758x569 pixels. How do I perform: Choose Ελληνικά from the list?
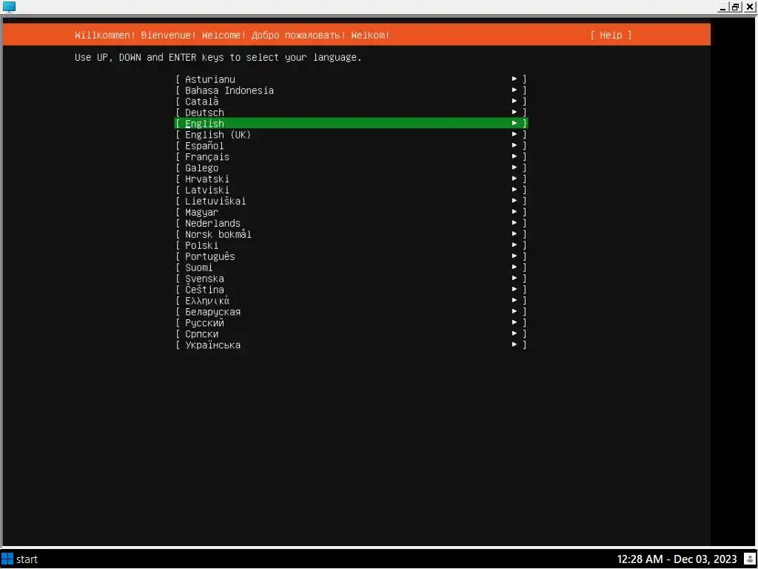[351, 301]
